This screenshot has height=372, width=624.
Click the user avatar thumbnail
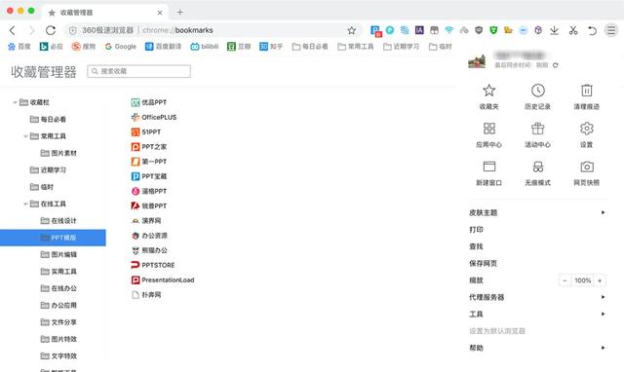pyautogui.click(x=477, y=60)
